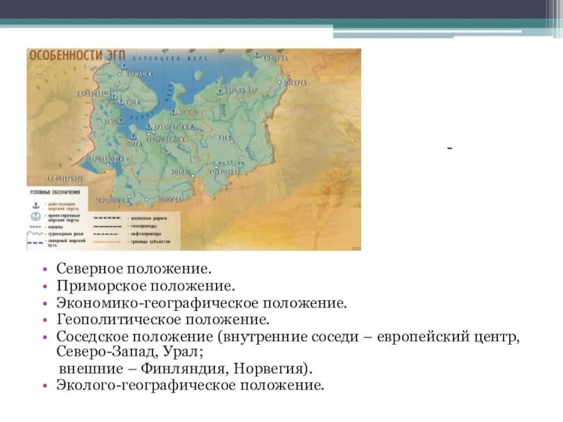This screenshot has height=422, width=563.
Task: Click the city dot at Ухта
Action: coord(232,141)
